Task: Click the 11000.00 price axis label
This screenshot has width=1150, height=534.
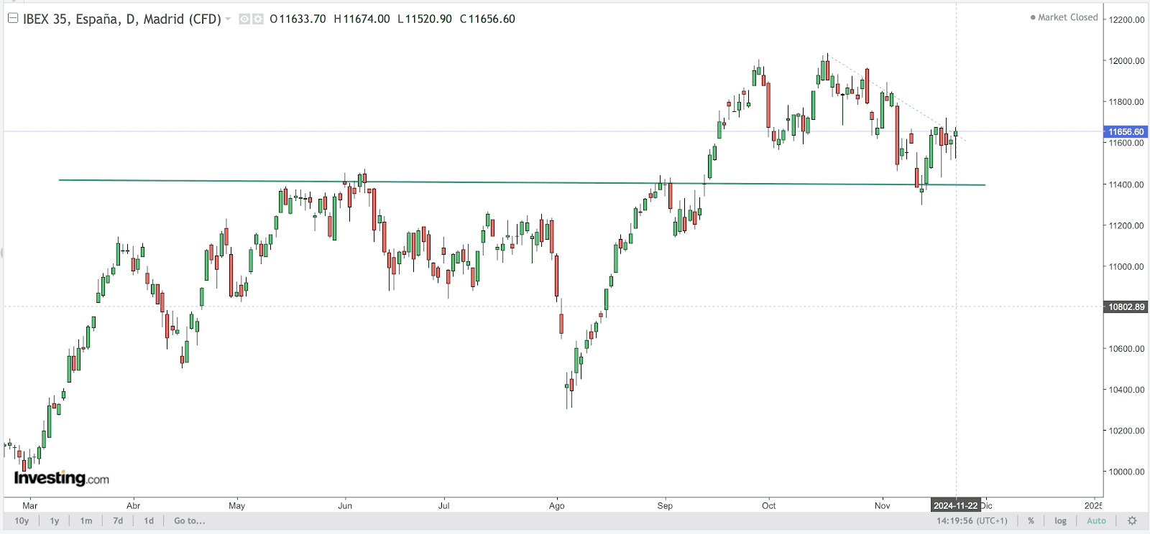Action: 1126,266
